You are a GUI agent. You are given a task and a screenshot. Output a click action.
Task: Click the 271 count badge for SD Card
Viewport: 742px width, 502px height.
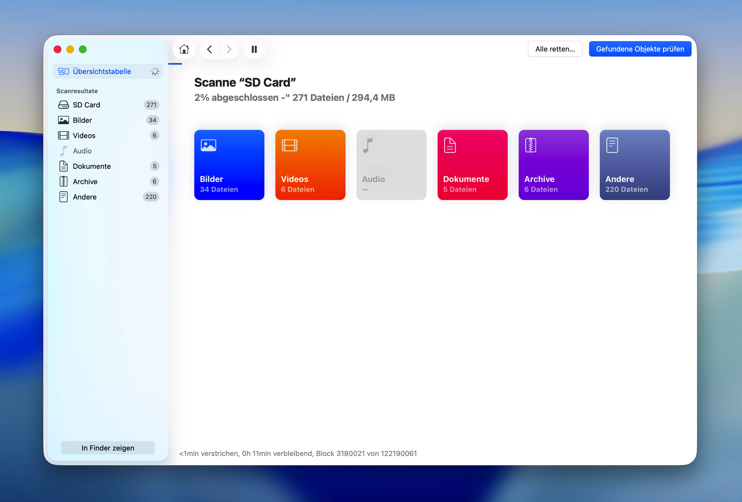pyautogui.click(x=151, y=105)
